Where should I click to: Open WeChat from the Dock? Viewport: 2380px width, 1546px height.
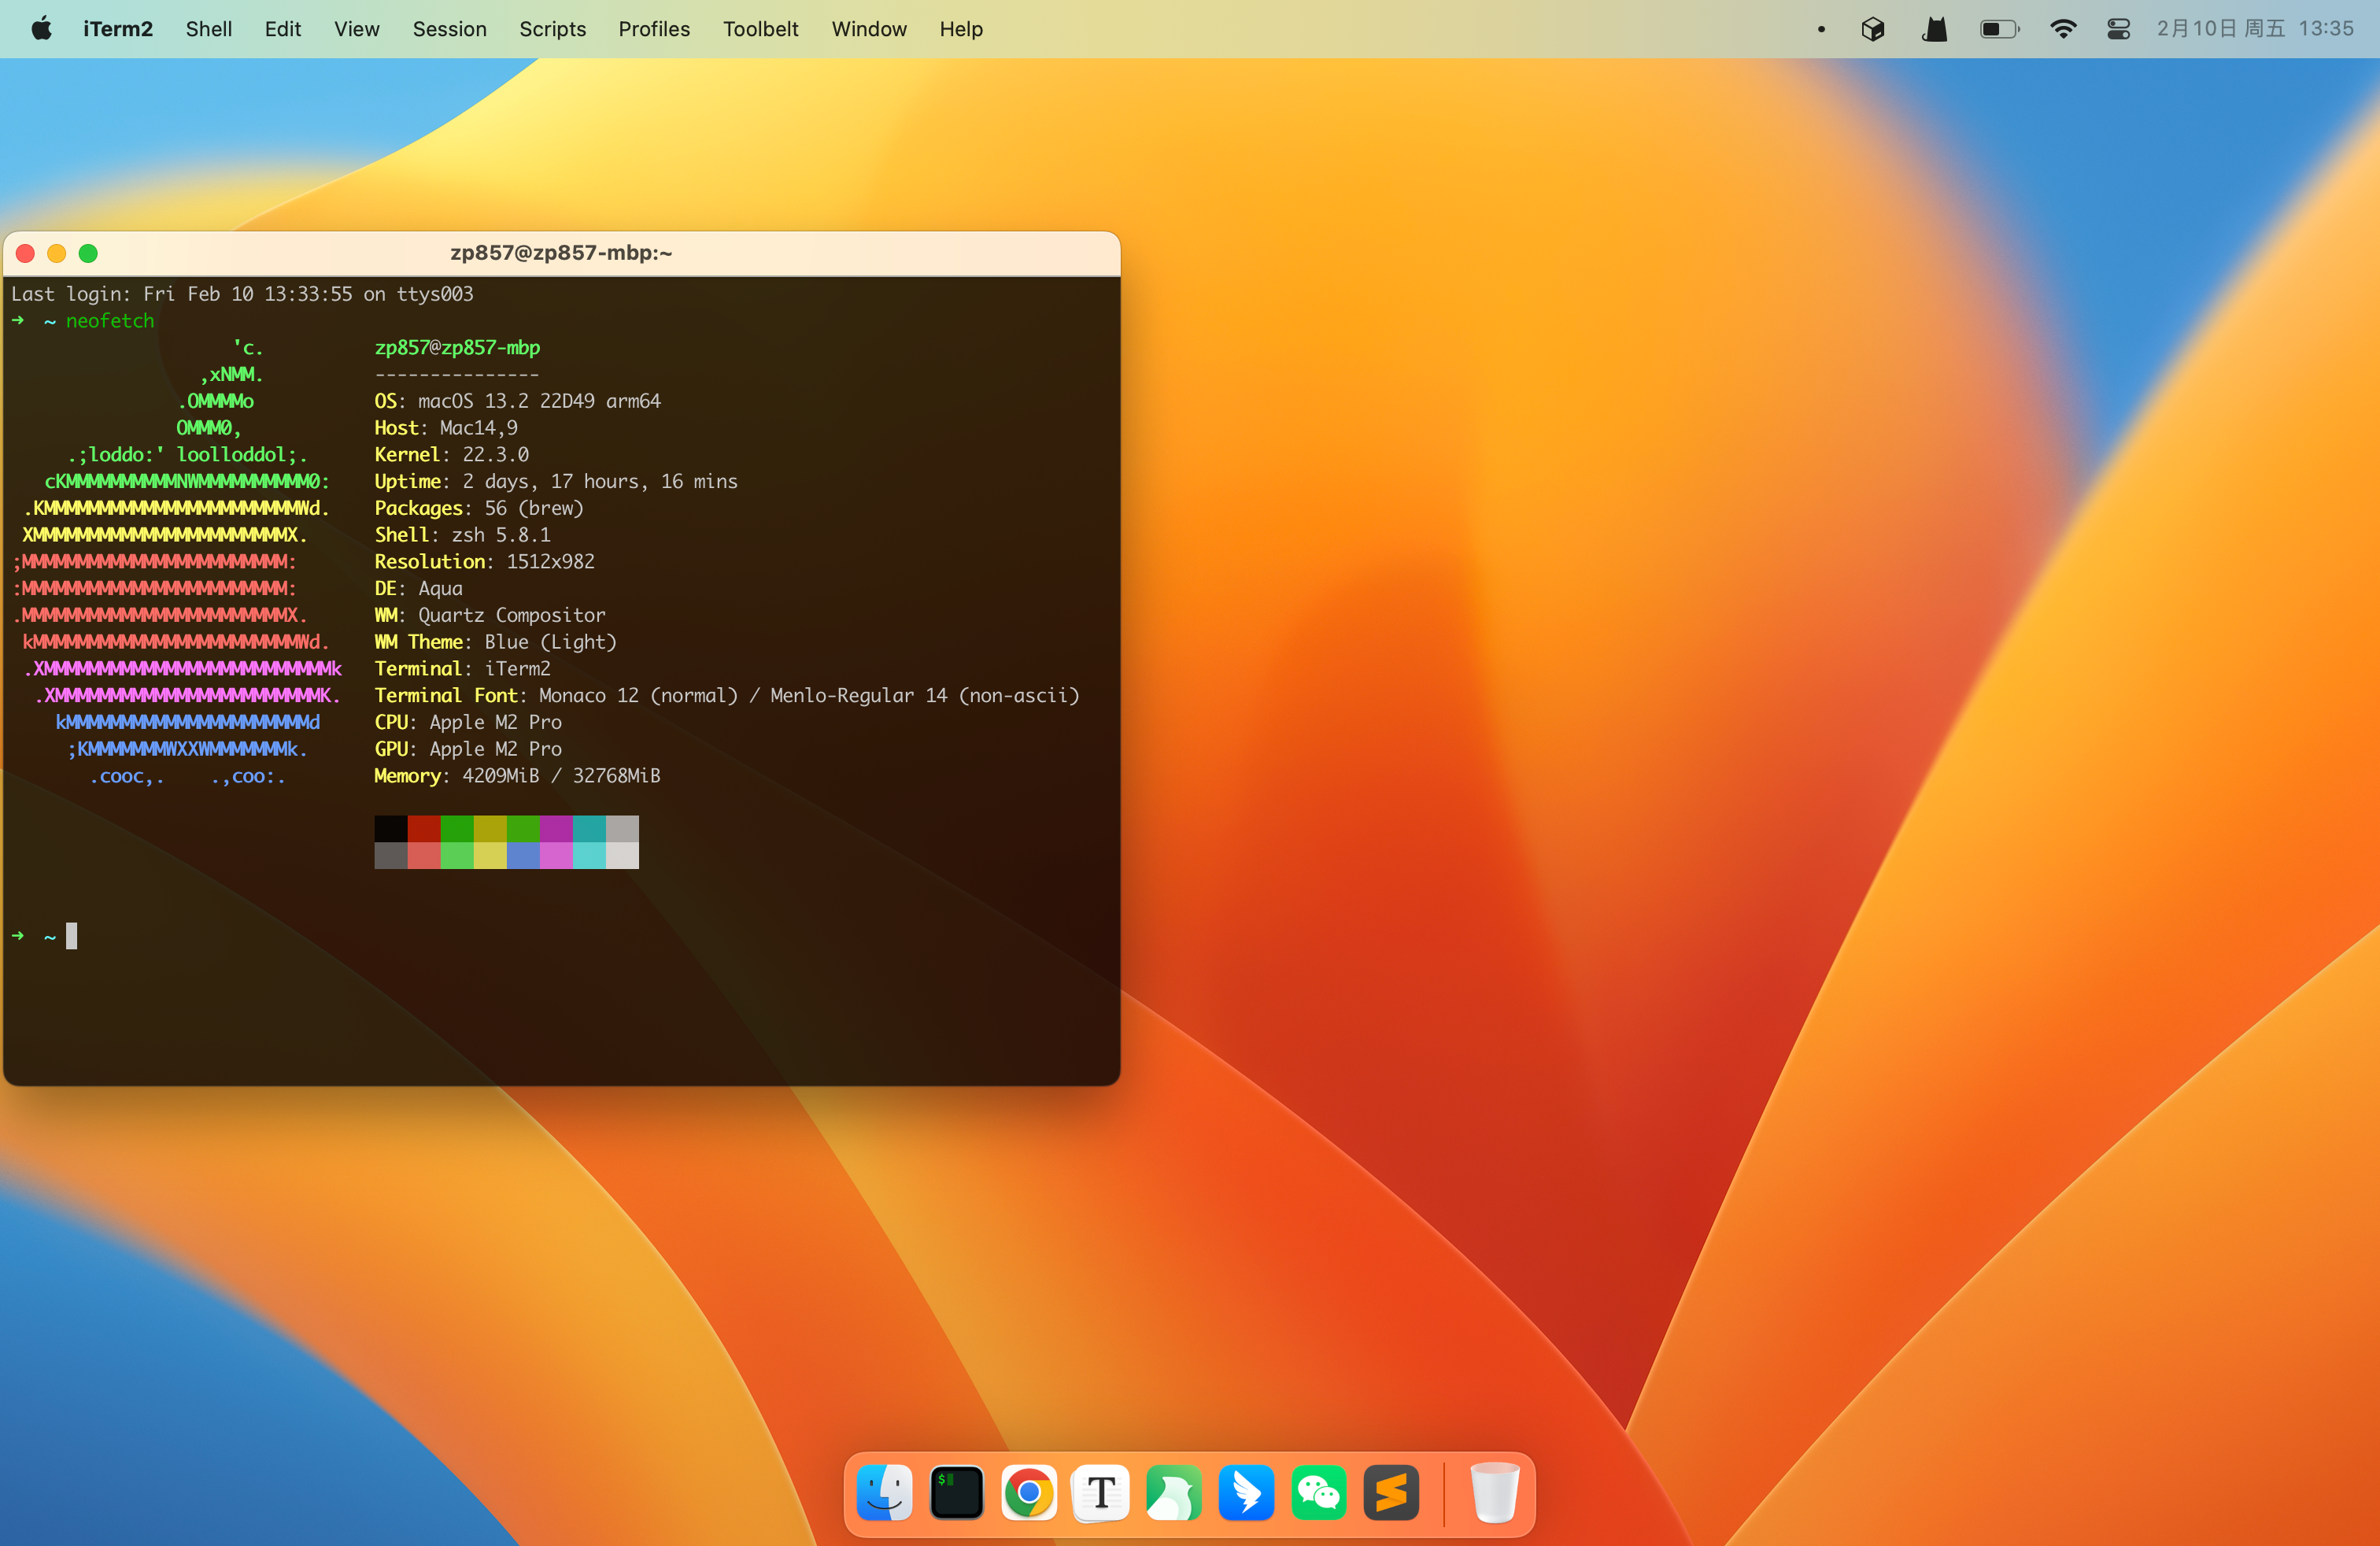[1319, 1493]
